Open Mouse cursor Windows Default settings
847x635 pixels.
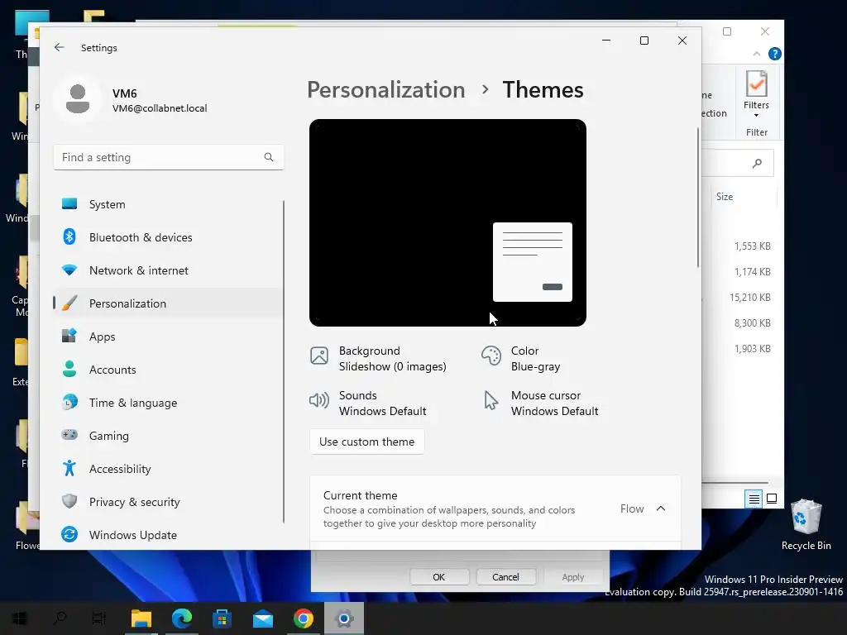tap(540, 403)
